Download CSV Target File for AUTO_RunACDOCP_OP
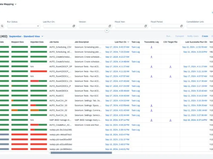Viewport: 213px width, 159px height. (170, 67)
